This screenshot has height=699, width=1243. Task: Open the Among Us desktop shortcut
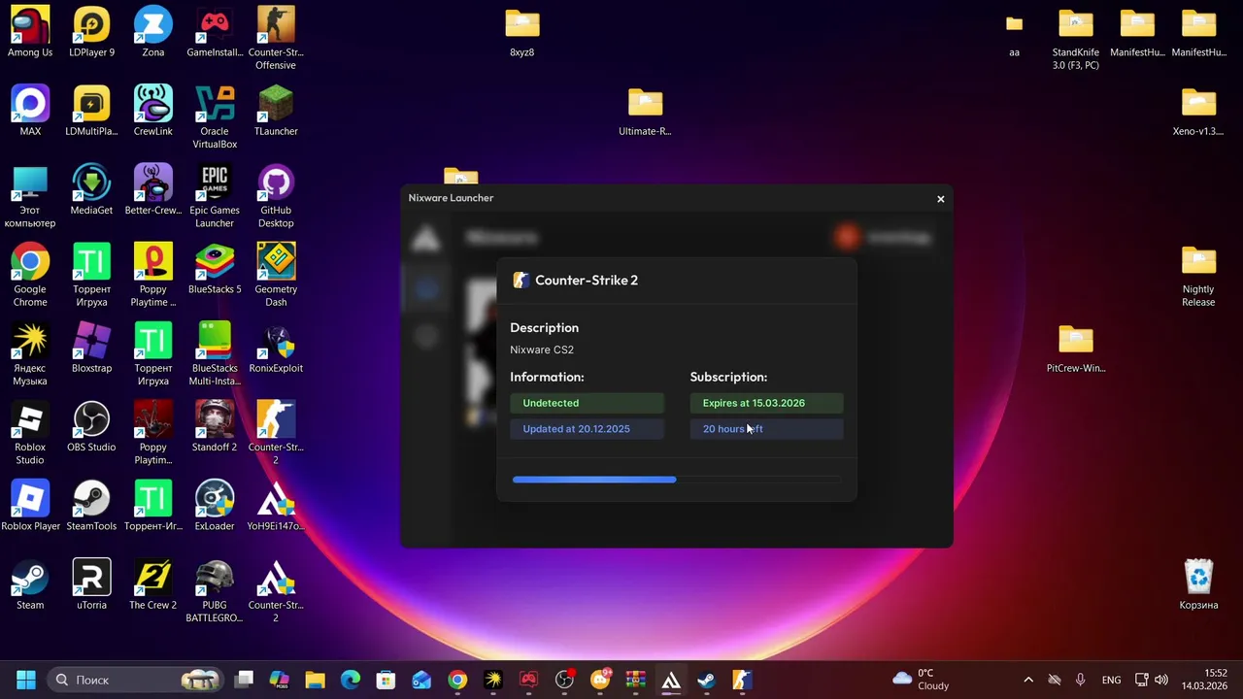[30, 32]
